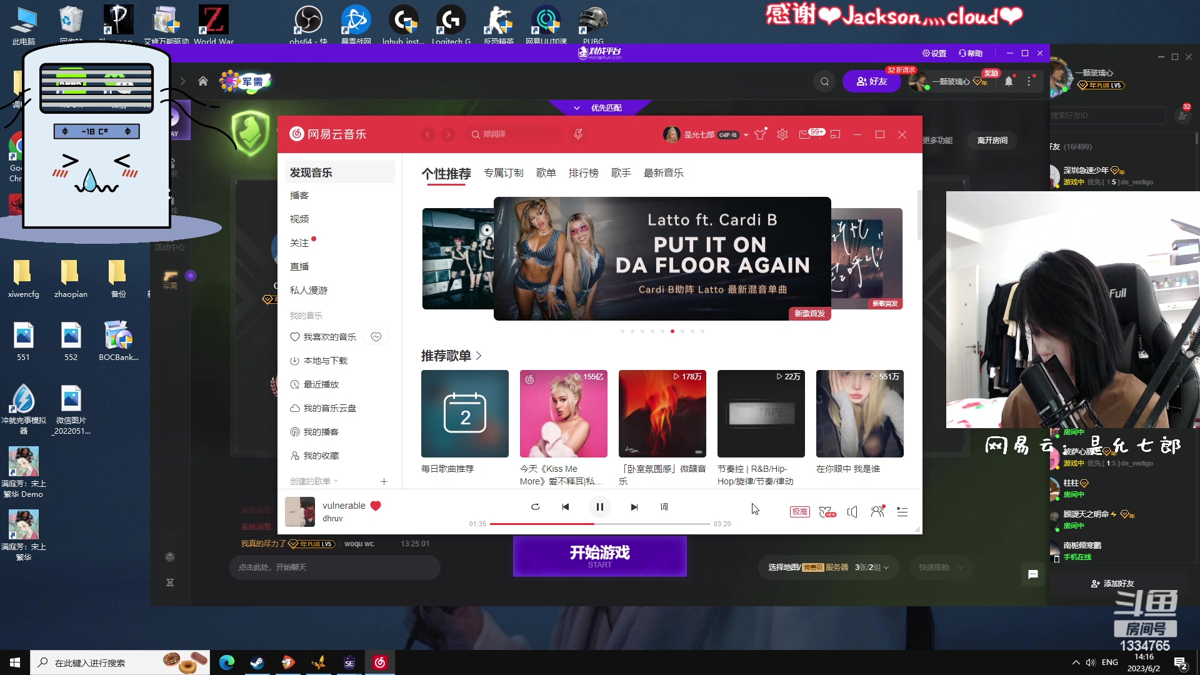This screenshot has height=675, width=1200.
Task: Open the vulnerable album cover thumbnail
Action: pos(300,512)
